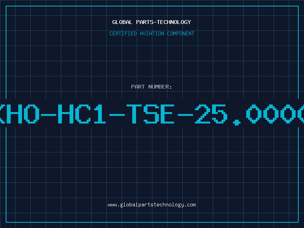Click the PART NUMBER: label
Image resolution: width=304 pixels, height=228 pixels.
click(x=151, y=87)
